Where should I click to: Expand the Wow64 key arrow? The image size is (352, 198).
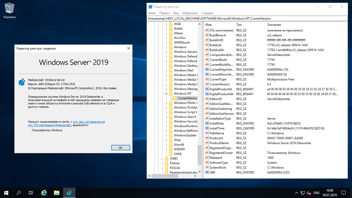click(166, 145)
